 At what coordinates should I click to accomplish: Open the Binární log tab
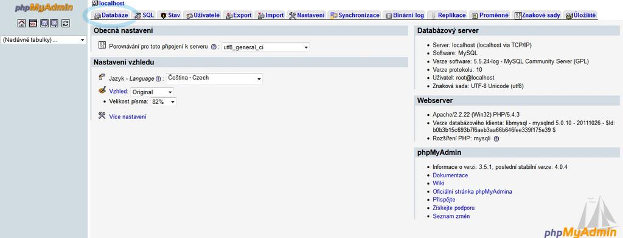[x=405, y=15]
